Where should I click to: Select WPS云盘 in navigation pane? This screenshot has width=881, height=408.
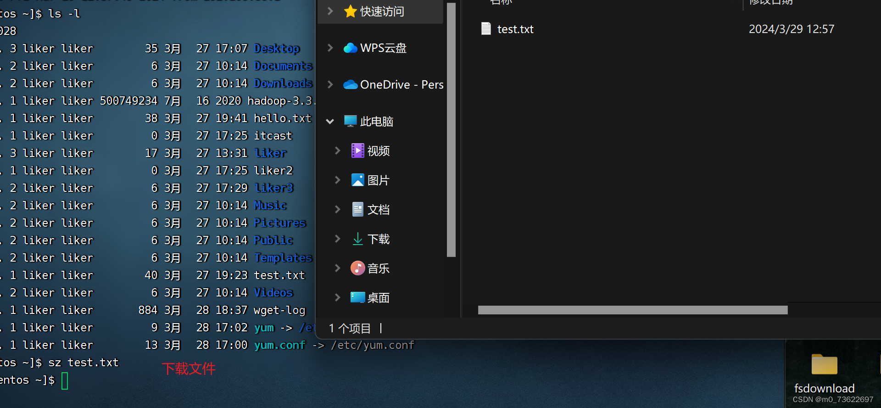click(x=384, y=48)
